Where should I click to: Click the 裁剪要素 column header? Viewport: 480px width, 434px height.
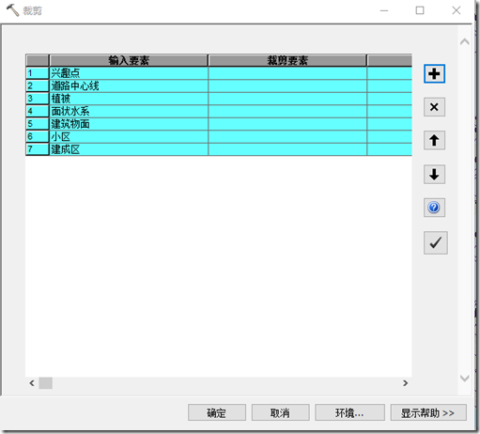(287, 60)
